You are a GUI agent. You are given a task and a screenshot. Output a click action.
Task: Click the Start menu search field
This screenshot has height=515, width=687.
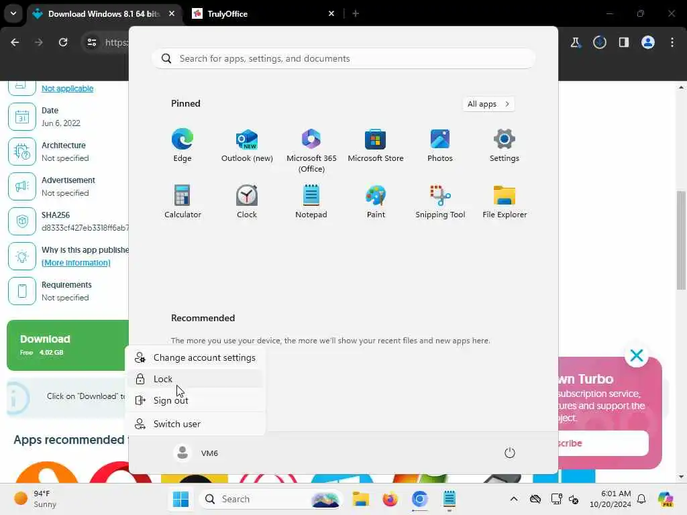pyautogui.click(x=343, y=59)
